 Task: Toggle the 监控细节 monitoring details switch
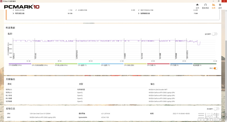point(215,34)
